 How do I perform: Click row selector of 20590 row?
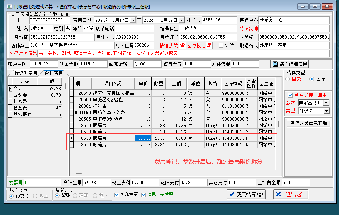click(x=72, y=93)
